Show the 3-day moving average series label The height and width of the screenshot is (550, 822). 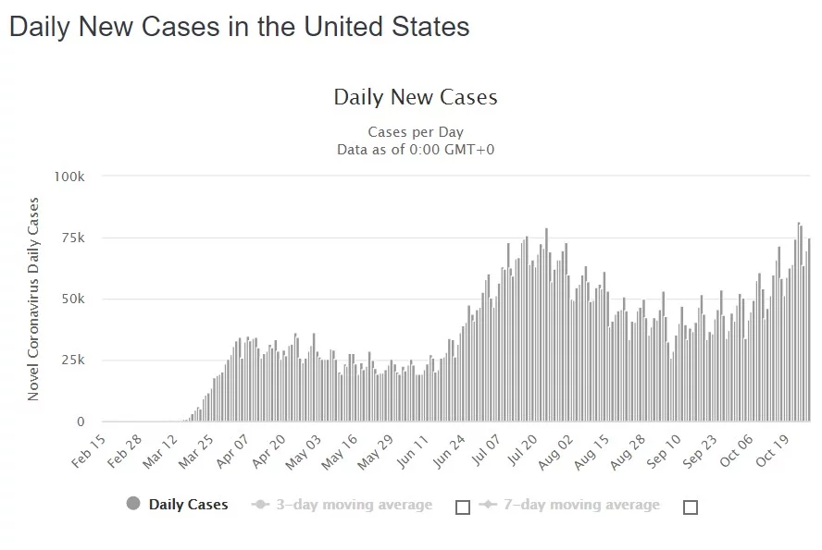[353, 505]
